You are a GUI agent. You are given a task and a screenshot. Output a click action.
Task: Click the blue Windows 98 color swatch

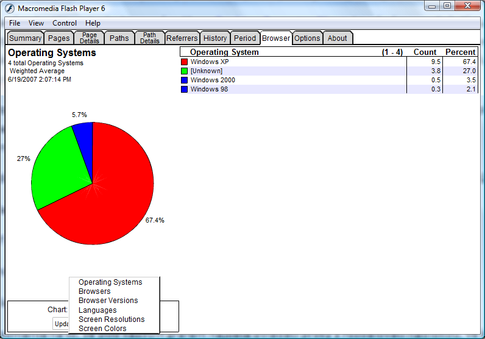[x=184, y=89]
